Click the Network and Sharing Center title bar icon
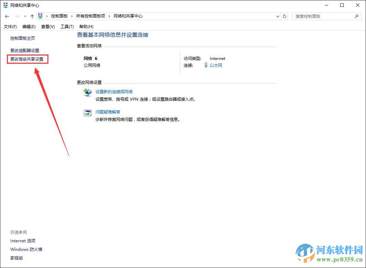Image resolution: width=366 pixels, height=268 pixels. pyautogui.click(x=5, y=5)
